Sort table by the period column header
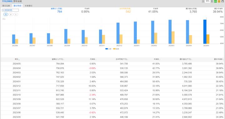Image resolution: width=225 pixels, height=119 pixels. click(17, 59)
